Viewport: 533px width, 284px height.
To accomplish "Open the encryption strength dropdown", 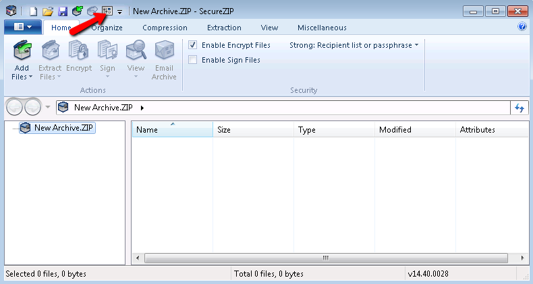I will [x=354, y=45].
